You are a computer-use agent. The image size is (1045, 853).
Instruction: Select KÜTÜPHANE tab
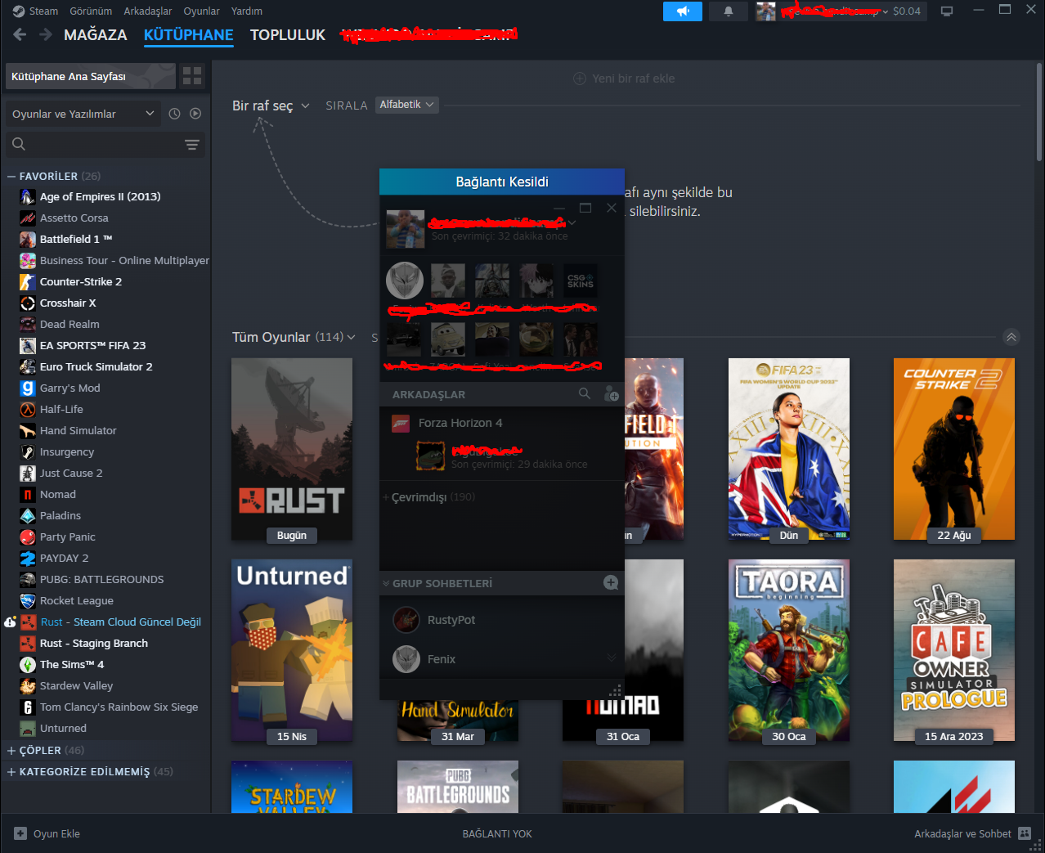[x=189, y=35]
